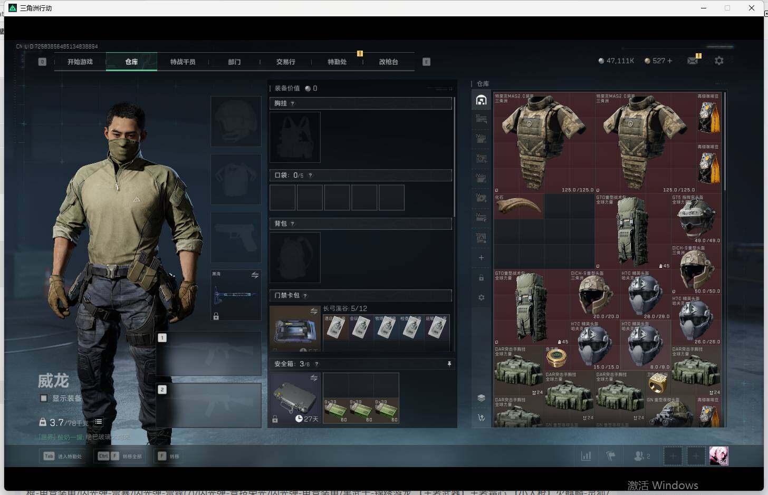
Task: Click the keycard case item image
Action: pos(295,330)
